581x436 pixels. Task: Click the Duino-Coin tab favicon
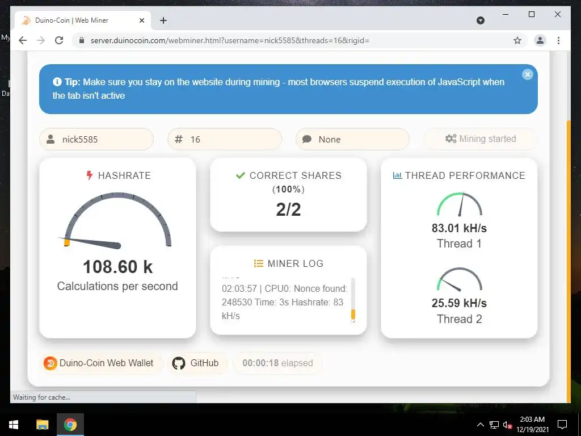click(x=26, y=20)
